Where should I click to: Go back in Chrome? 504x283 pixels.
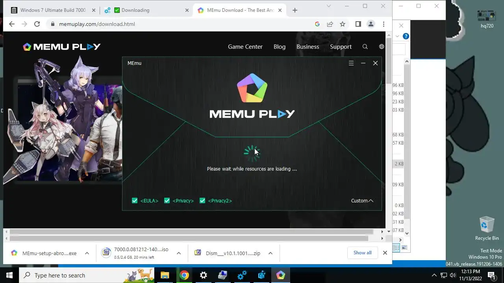pyautogui.click(x=11, y=24)
